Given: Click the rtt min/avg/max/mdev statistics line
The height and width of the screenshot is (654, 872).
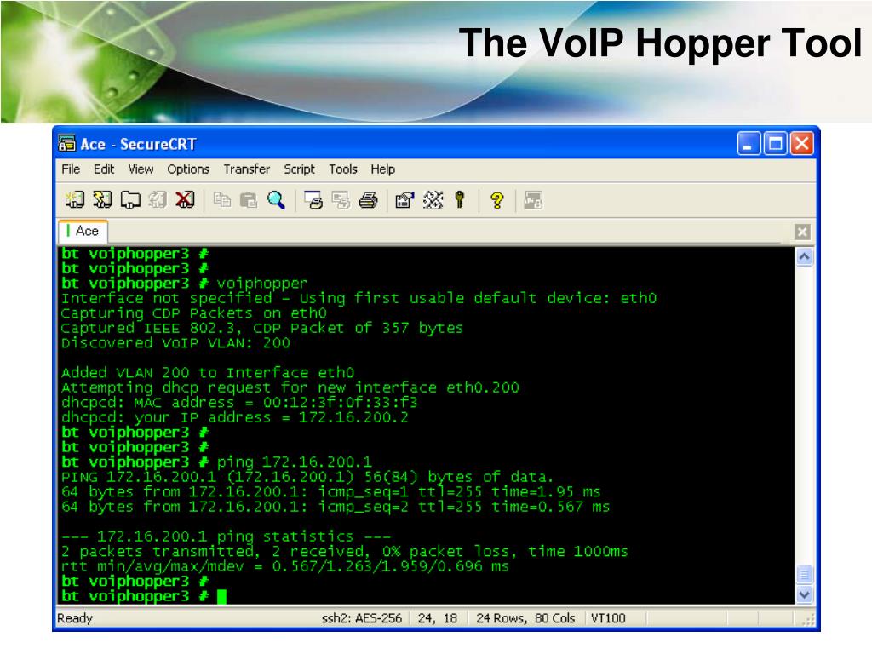Looking at the screenshot, I should click(x=285, y=566).
